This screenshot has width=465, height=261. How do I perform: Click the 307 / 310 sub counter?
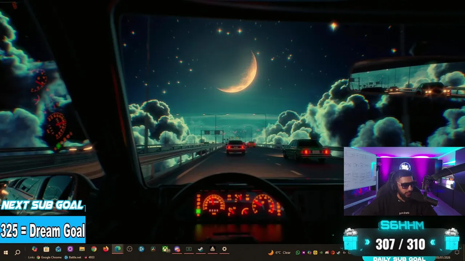400,245
